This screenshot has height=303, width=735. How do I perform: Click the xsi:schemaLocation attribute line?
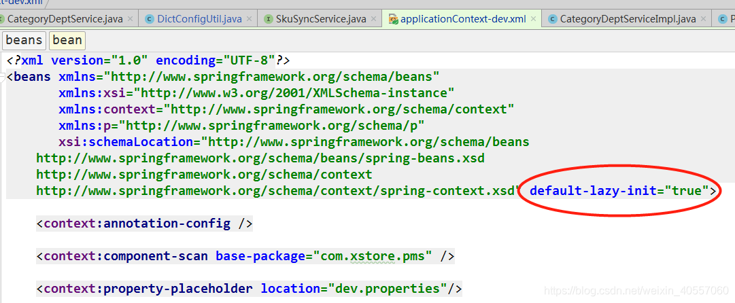coord(294,142)
